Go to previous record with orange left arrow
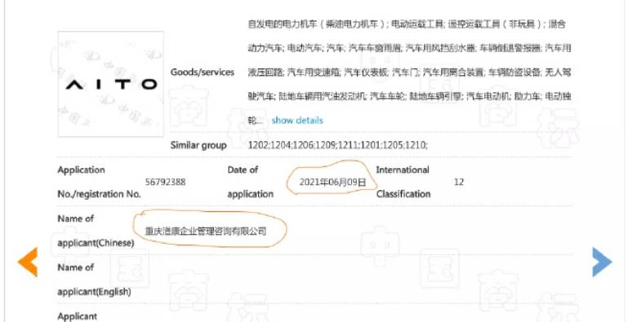This screenshot has width=628, height=322. tap(28, 262)
